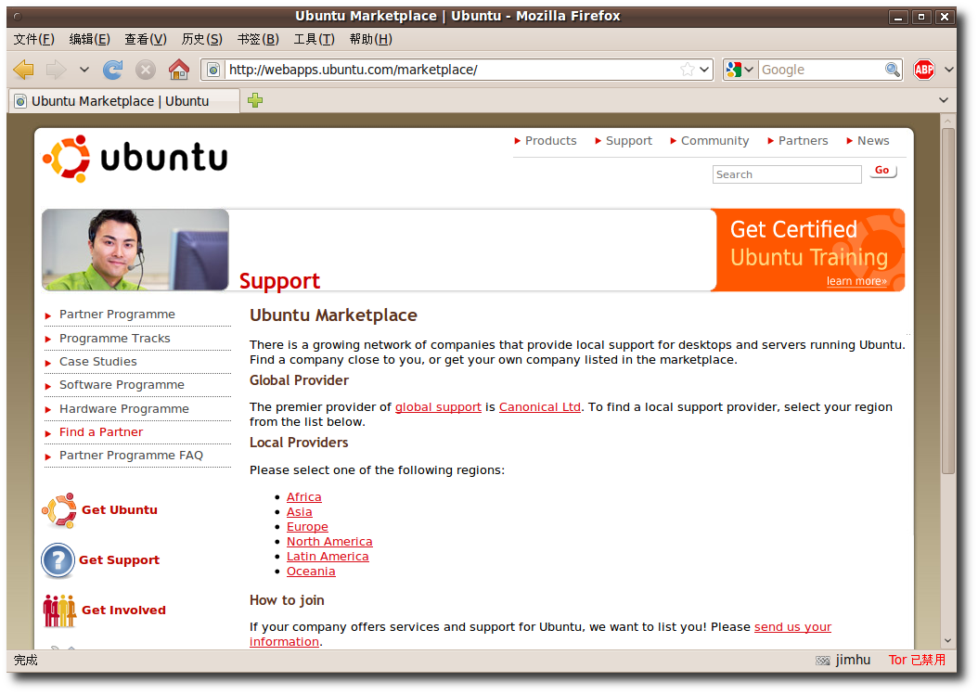The image size is (978, 694).
Task: Open Partner Programme FAQ in the sidebar
Action: [131, 456]
